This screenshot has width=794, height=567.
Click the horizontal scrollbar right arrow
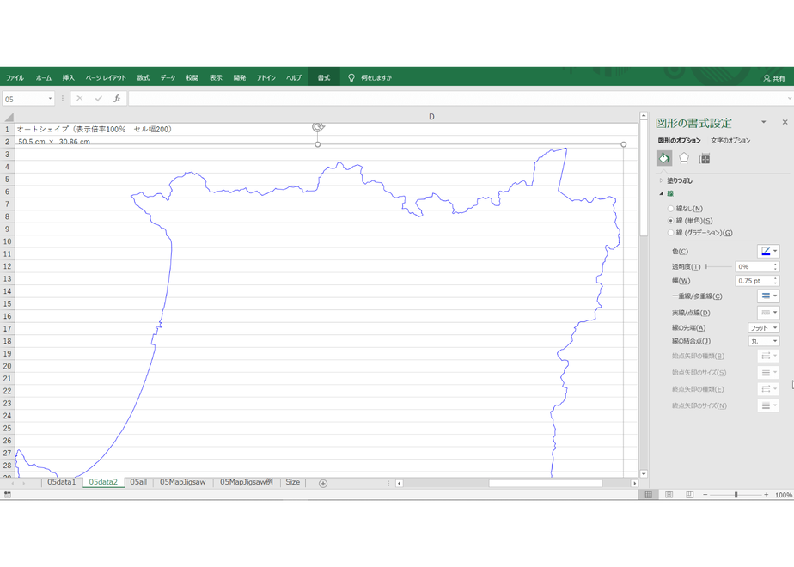pyautogui.click(x=634, y=484)
